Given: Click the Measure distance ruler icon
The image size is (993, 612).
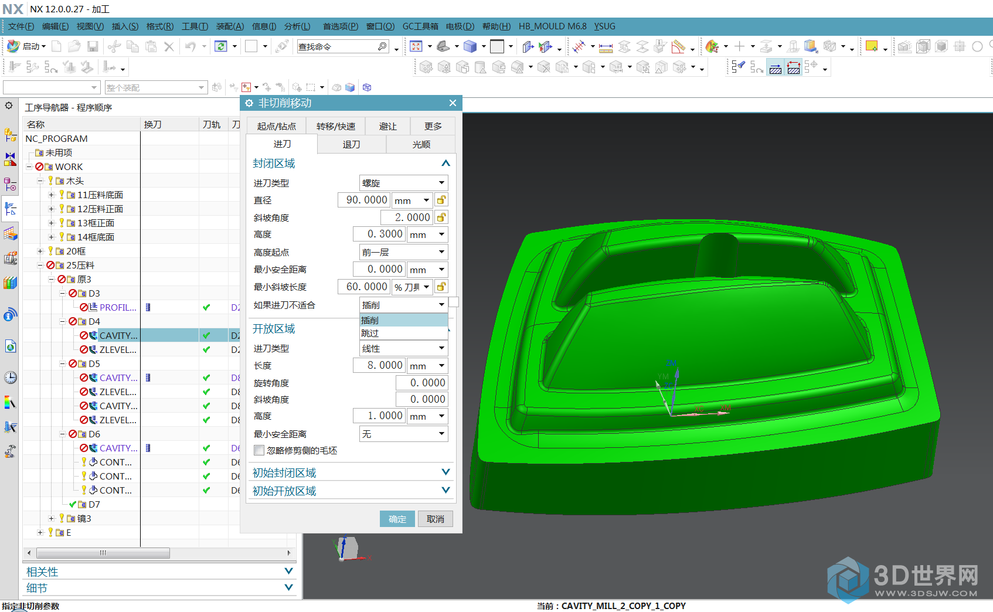Looking at the screenshot, I should pyautogui.click(x=606, y=47).
